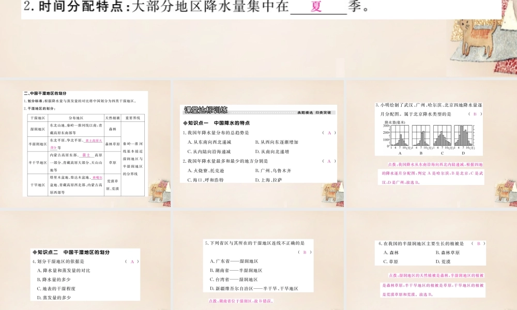
Task: Select the table header 分布地区
Action: [x=76, y=118]
